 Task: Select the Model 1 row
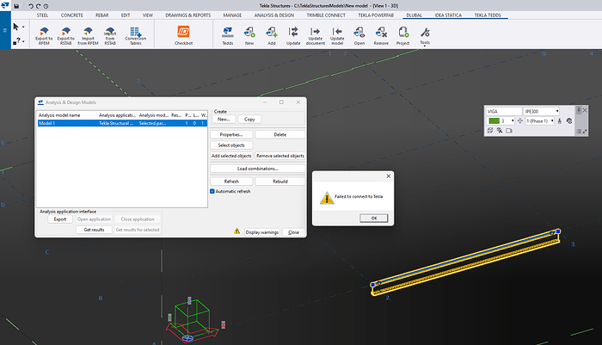point(122,123)
